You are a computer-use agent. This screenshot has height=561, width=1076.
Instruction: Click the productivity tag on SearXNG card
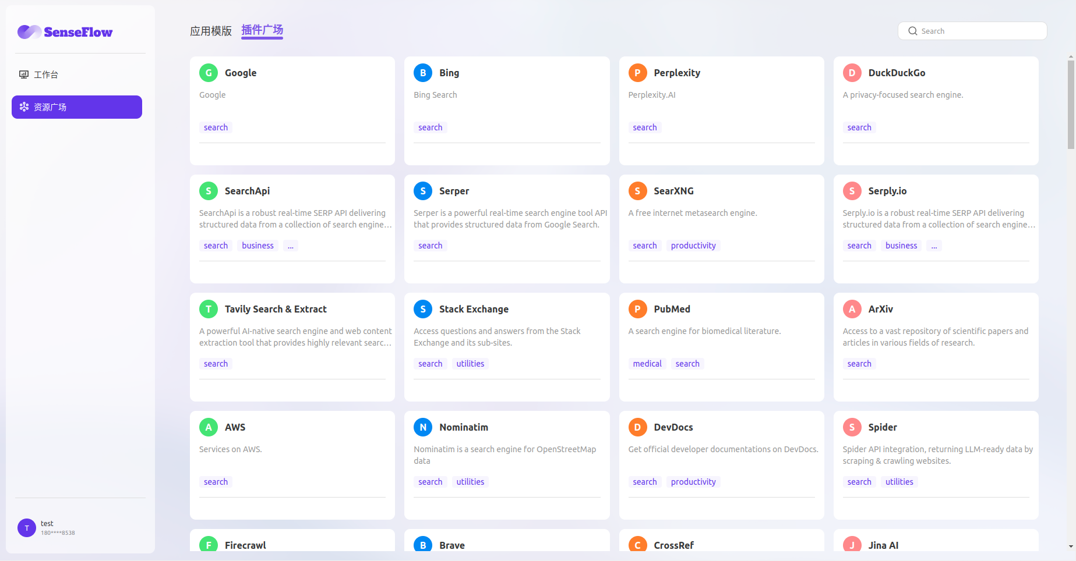[693, 246]
